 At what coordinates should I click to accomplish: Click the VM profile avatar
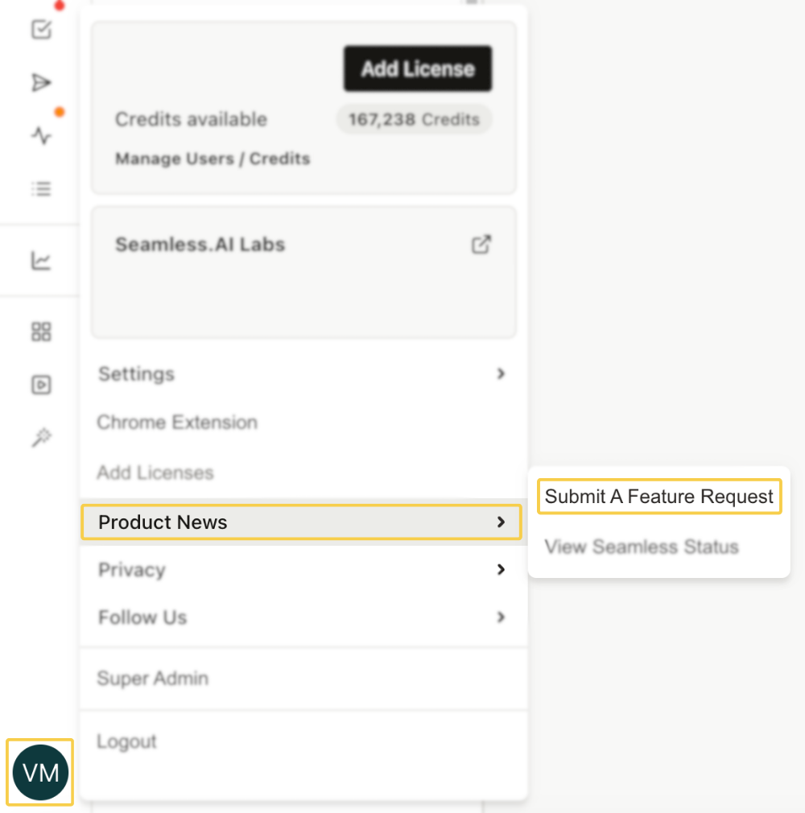(x=40, y=772)
